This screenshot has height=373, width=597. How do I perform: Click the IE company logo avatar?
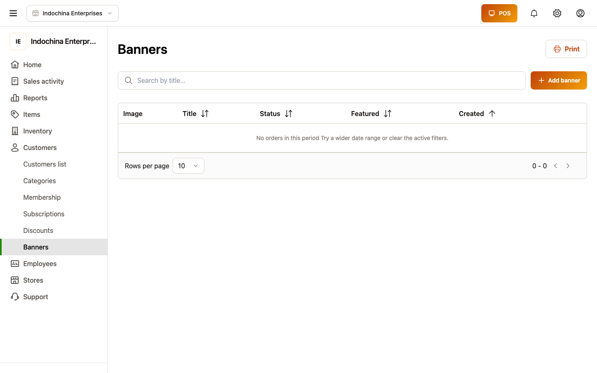pos(18,41)
